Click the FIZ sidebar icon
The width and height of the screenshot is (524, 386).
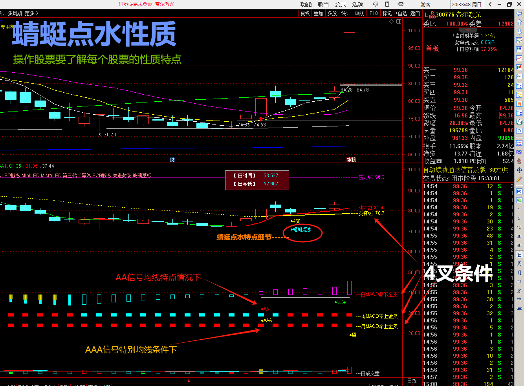(519, 113)
